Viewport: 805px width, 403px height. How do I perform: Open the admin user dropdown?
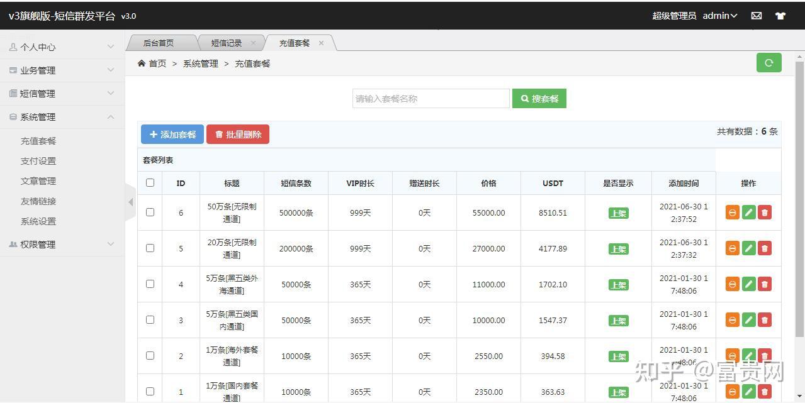click(x=720, y=16)
